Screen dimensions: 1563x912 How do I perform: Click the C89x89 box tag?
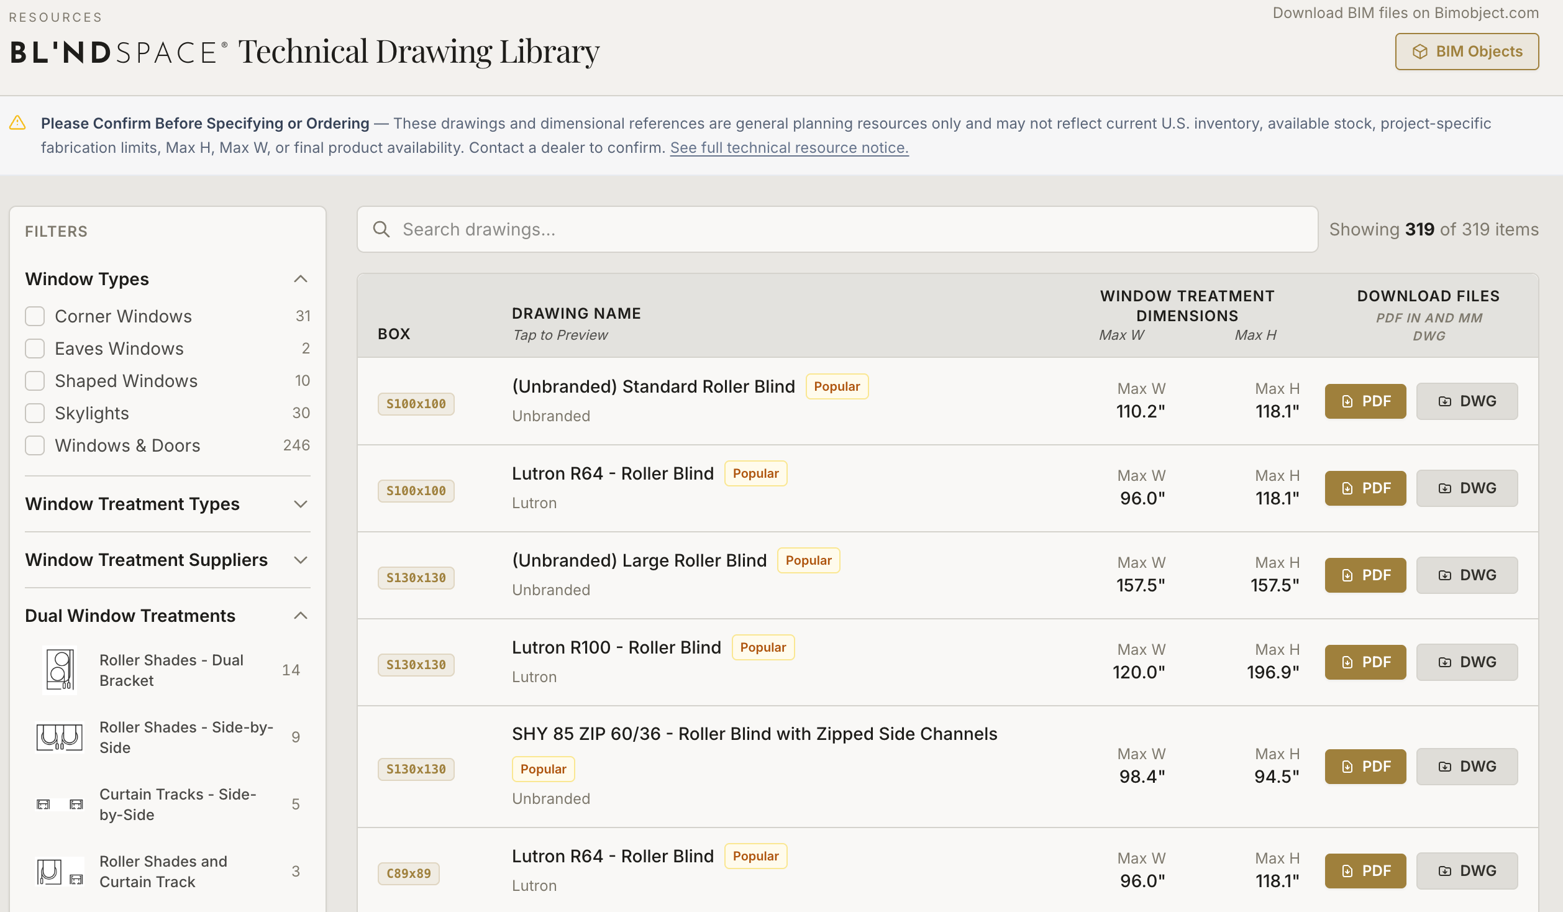(x=409, y=873)
